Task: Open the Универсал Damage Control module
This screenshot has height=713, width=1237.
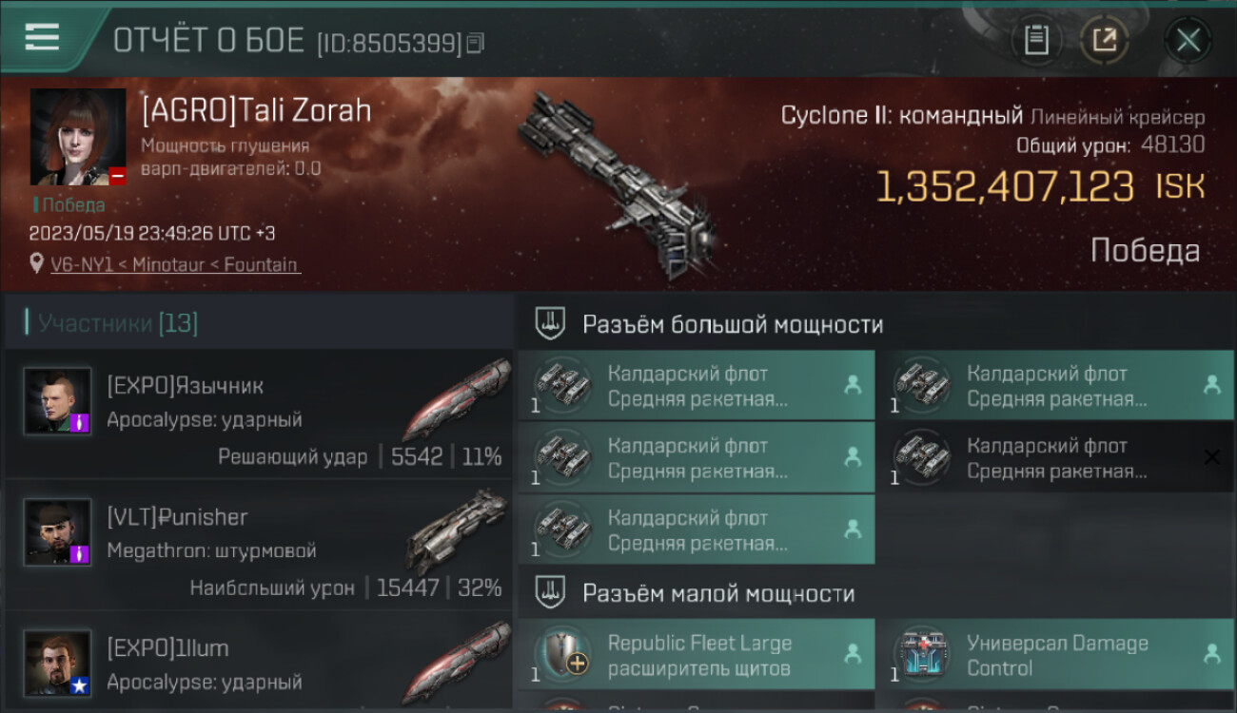Action: [x=1056, y=654]
